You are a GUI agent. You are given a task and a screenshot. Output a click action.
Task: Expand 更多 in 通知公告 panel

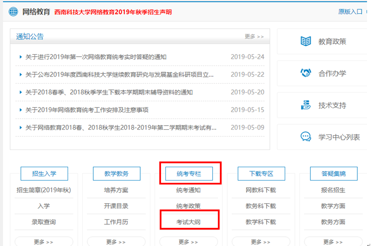click(254, 37)
